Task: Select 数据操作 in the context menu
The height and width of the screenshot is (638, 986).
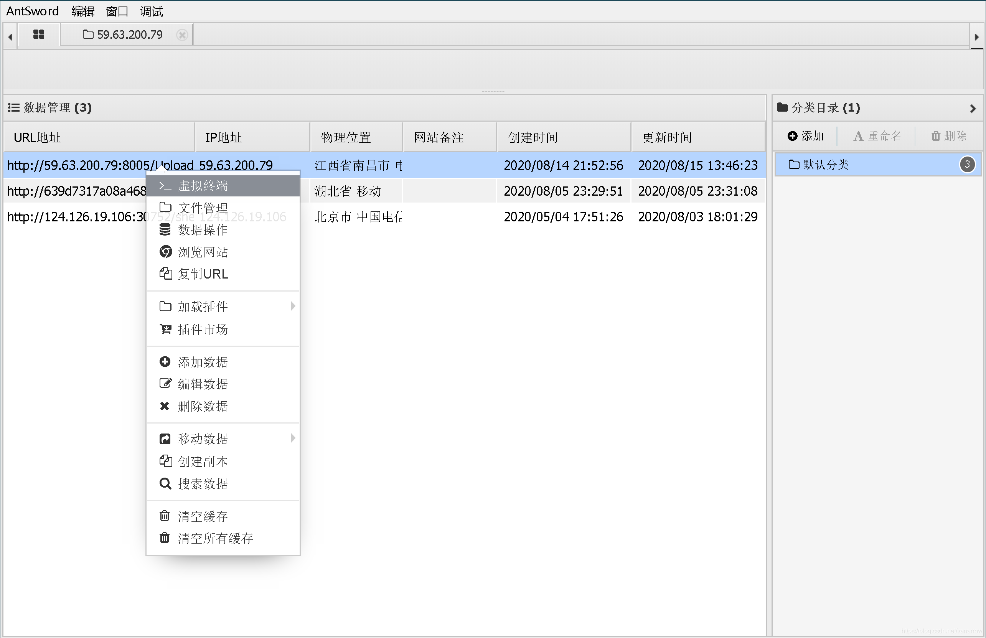Action: tap(223, 229)
